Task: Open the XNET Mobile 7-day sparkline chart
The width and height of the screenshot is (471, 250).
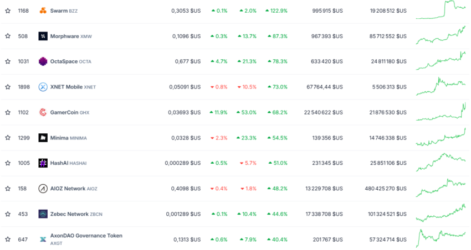Action: (441, 86)
